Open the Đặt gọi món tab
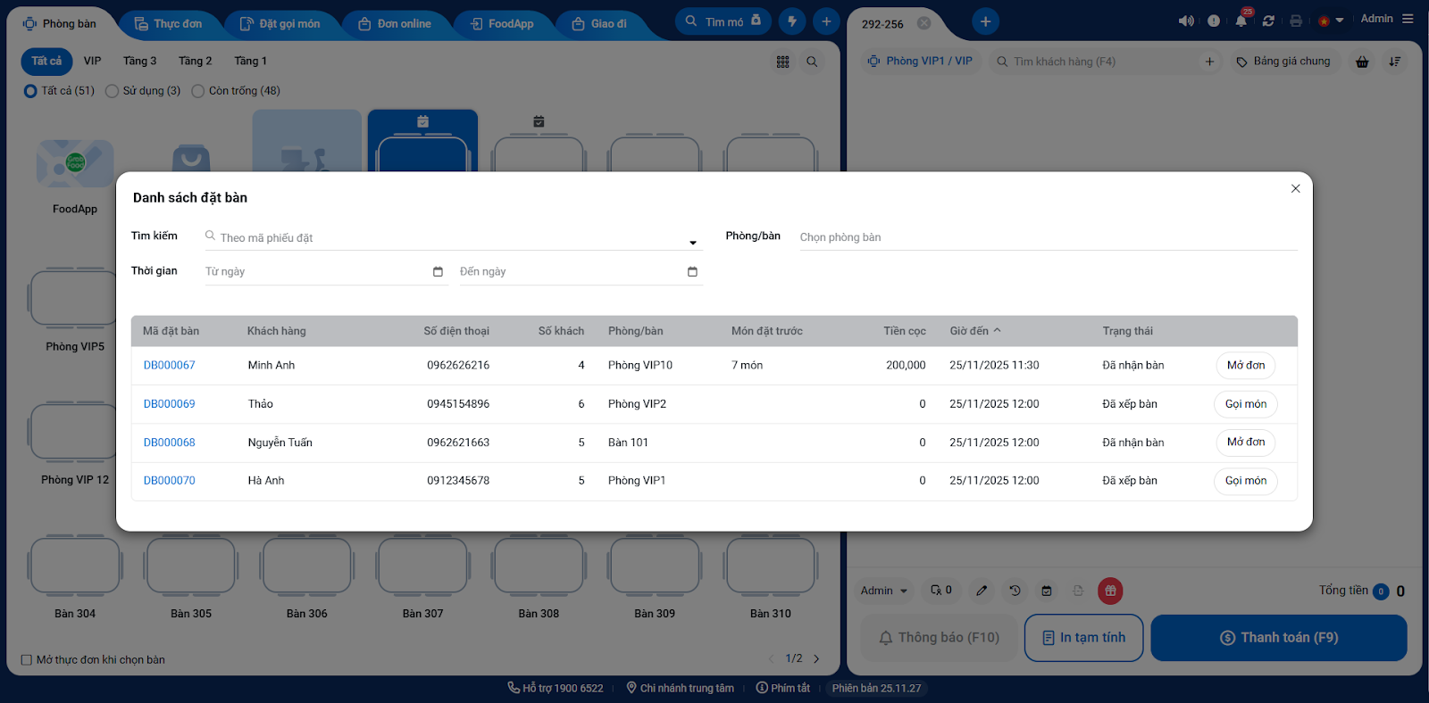1429x703 pixels. pos(280,24)
